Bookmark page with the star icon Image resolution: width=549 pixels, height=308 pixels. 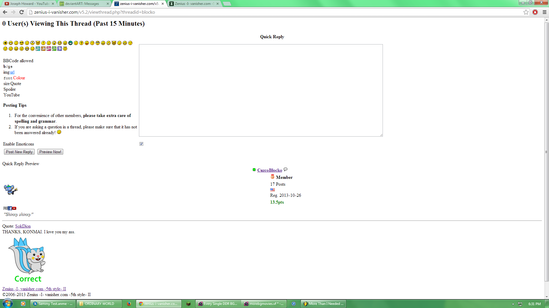coord(526,12)
